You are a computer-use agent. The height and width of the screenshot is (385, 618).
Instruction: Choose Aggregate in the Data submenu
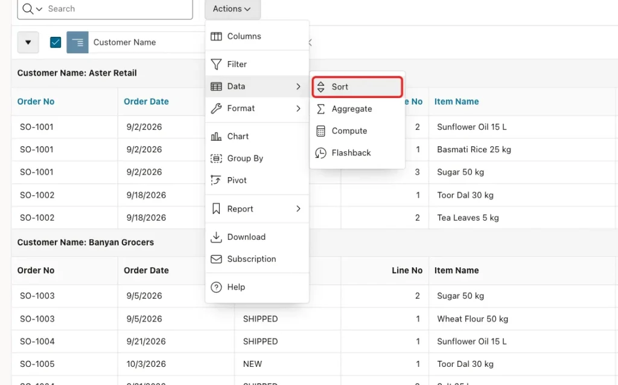click(357, 109)
